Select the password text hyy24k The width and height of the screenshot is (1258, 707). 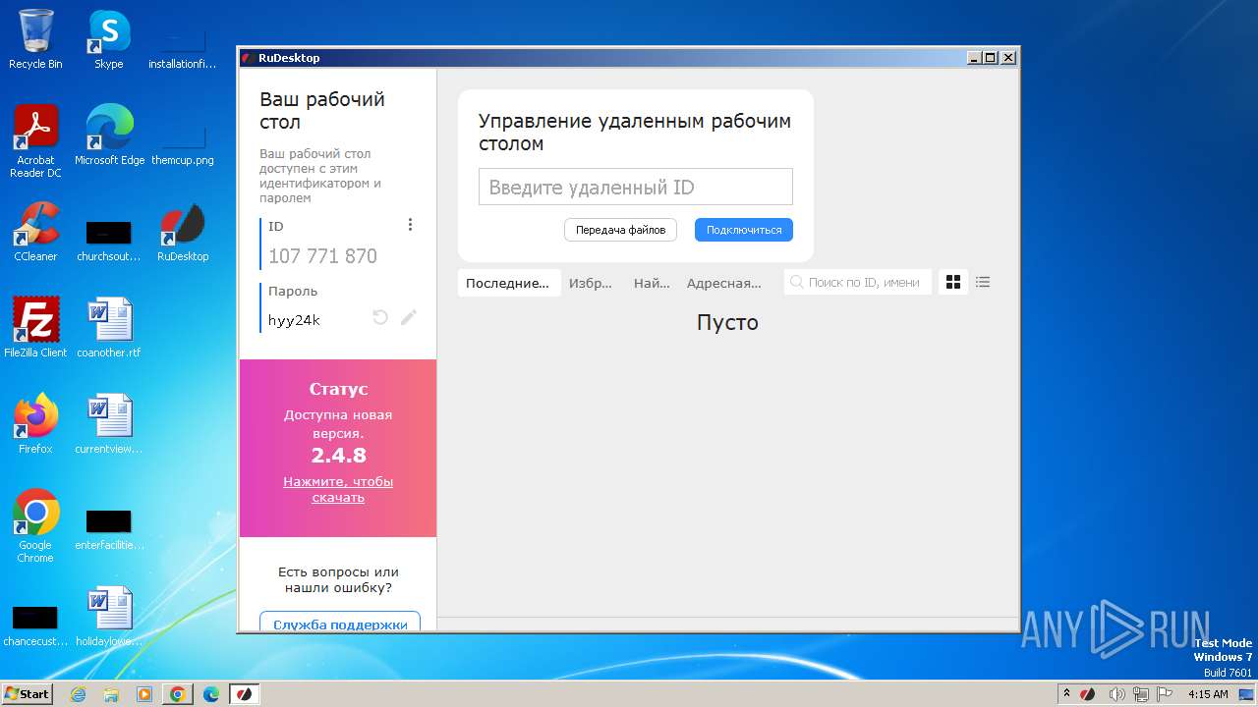tap(294, 320)
